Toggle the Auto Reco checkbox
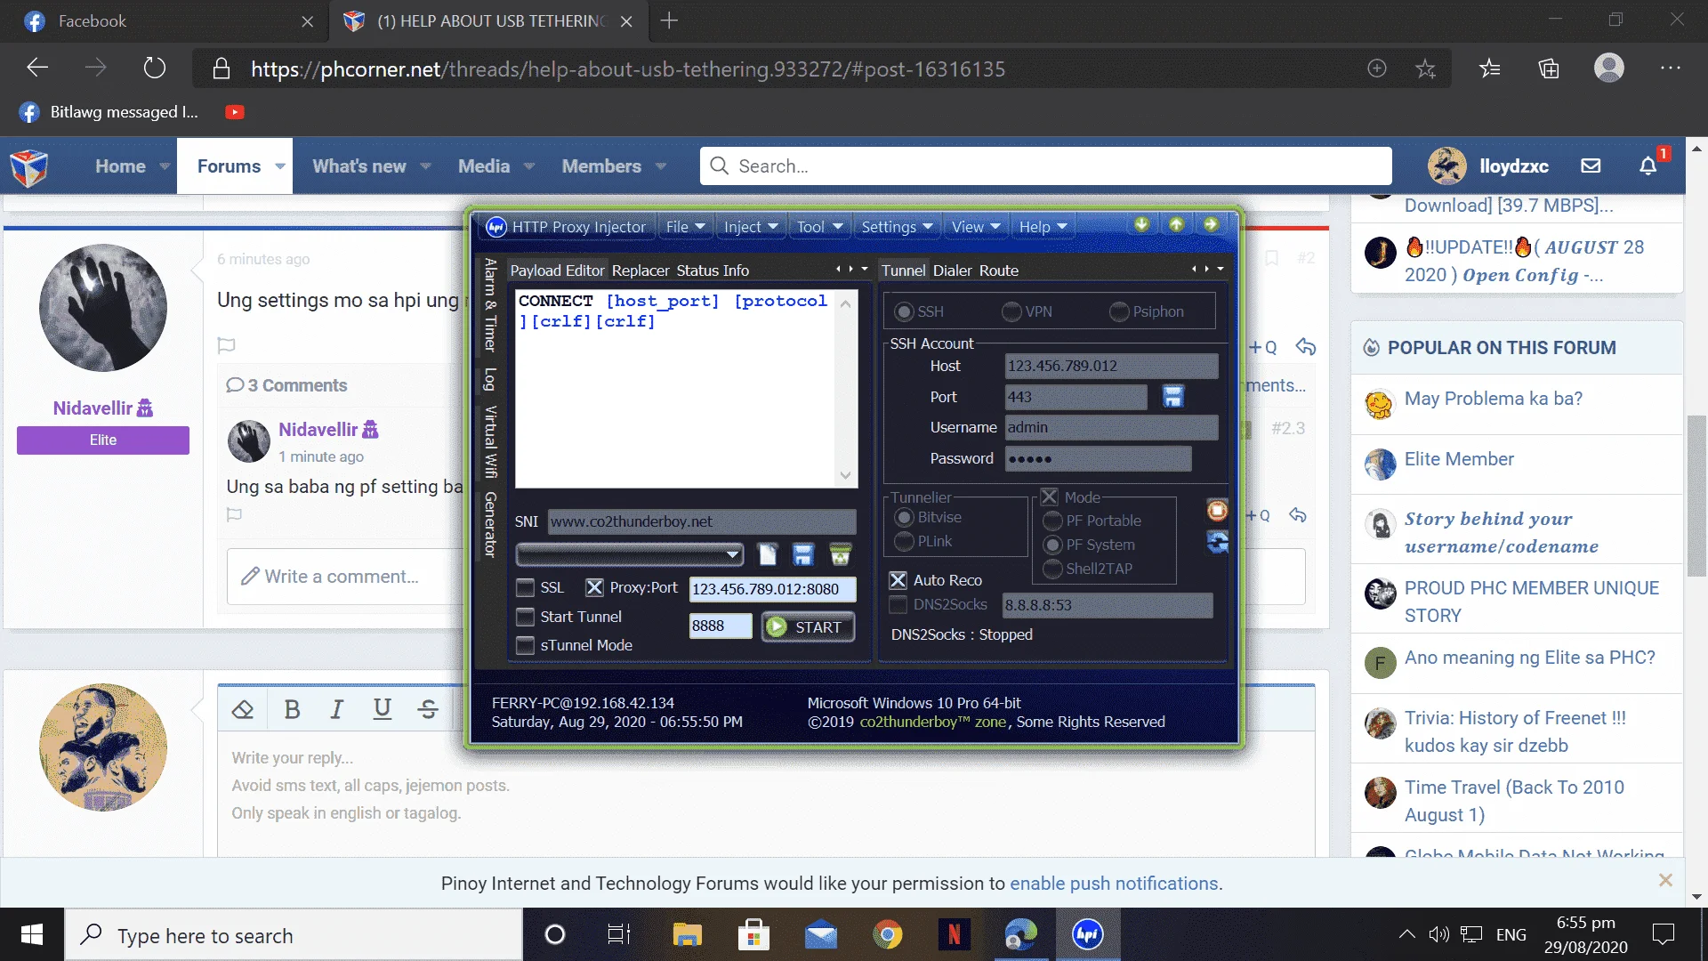This screenshot has height=961, width=1708. (898, 581)
